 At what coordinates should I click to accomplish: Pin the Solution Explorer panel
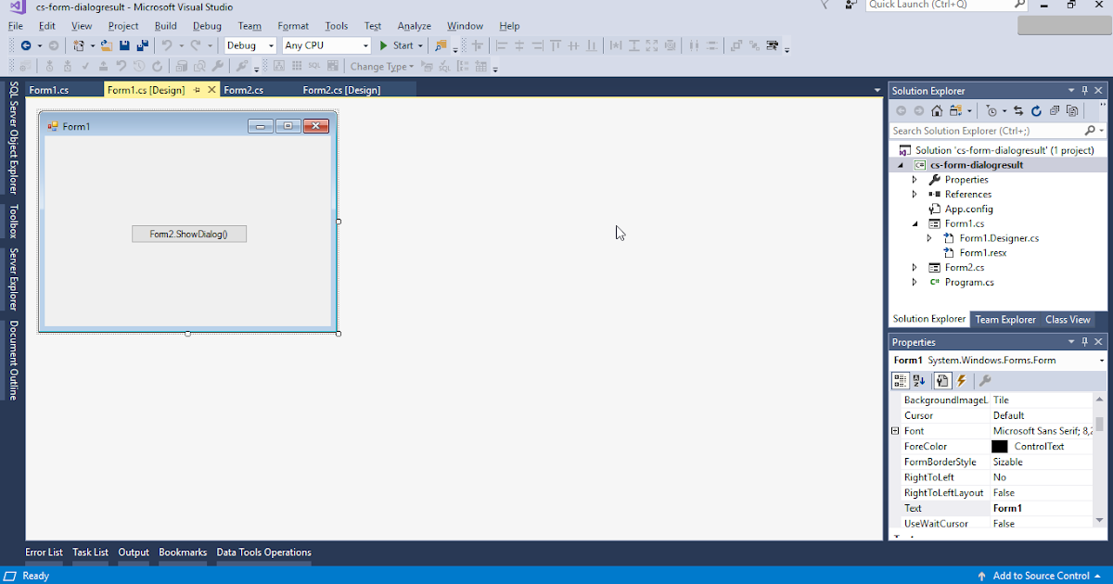point(1085,90)
